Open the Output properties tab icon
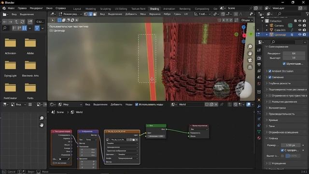This screenshot has height=174, width=309. 259,64
